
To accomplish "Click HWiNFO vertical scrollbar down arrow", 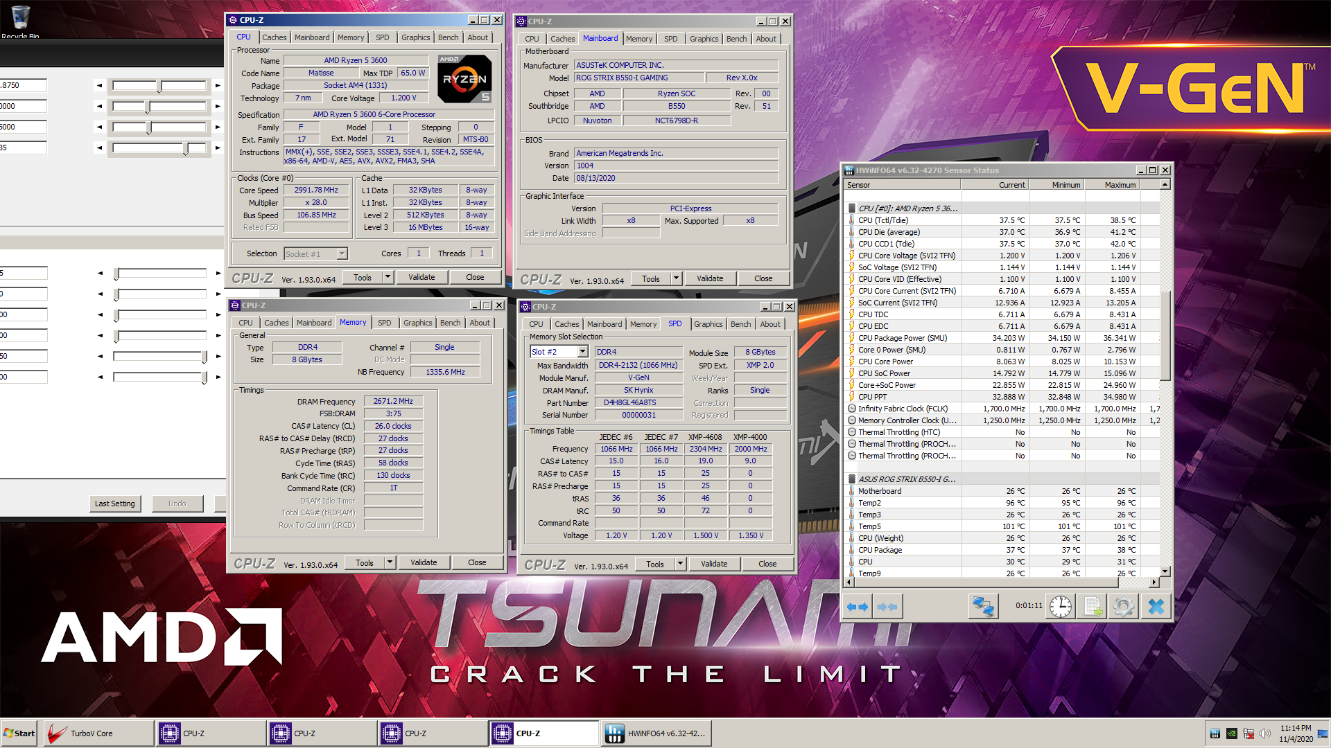I will pyautogui.click(x=1165, y=571).
